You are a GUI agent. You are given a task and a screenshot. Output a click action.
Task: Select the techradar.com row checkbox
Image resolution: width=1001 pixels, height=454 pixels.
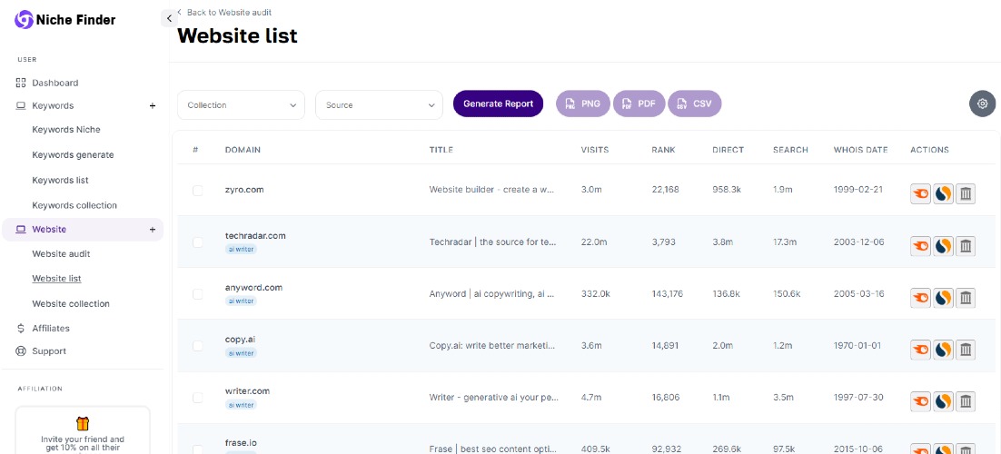pyautogui.click(x=198, y=242)
